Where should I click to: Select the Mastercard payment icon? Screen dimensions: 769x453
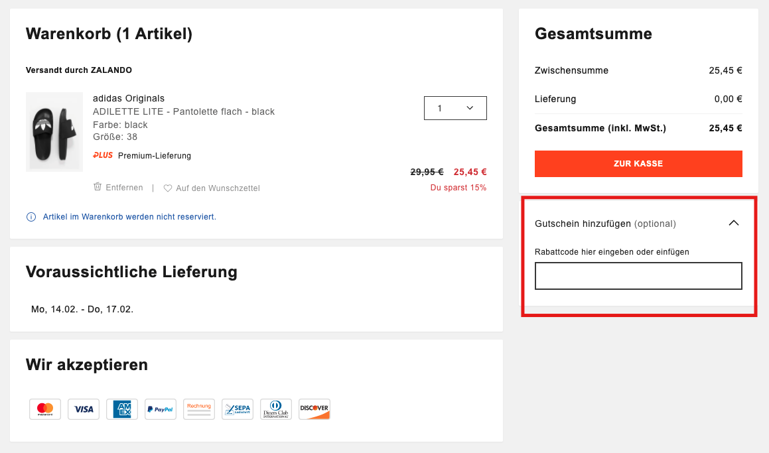45,409
